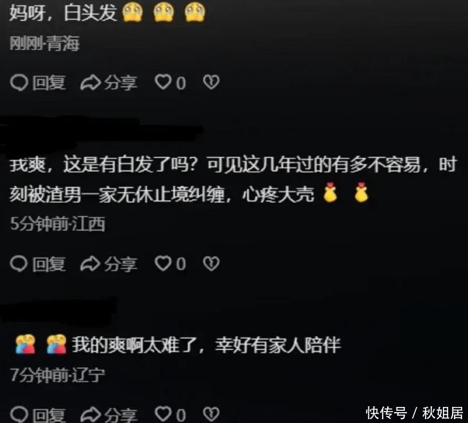This screenshot has height=423, width=468.
Task: Dislike Jiangxi comment with broken heart icon
Action: pos(211,263)
